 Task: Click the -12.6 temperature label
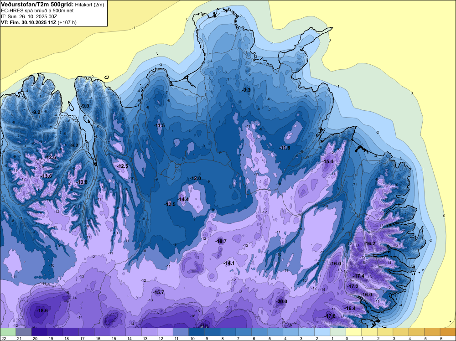point(51,158)
